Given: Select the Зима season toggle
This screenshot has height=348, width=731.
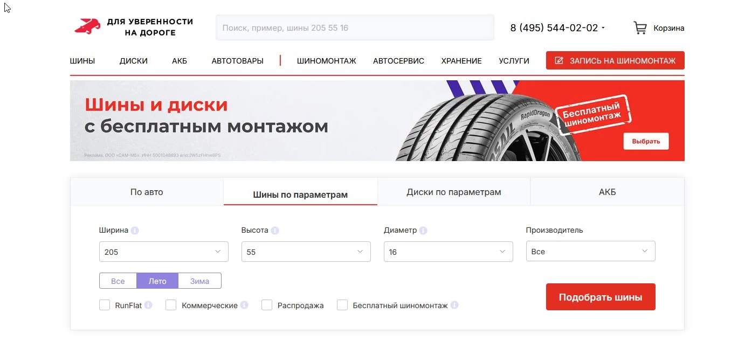Looking at the screenshot, I should [199, 281].
